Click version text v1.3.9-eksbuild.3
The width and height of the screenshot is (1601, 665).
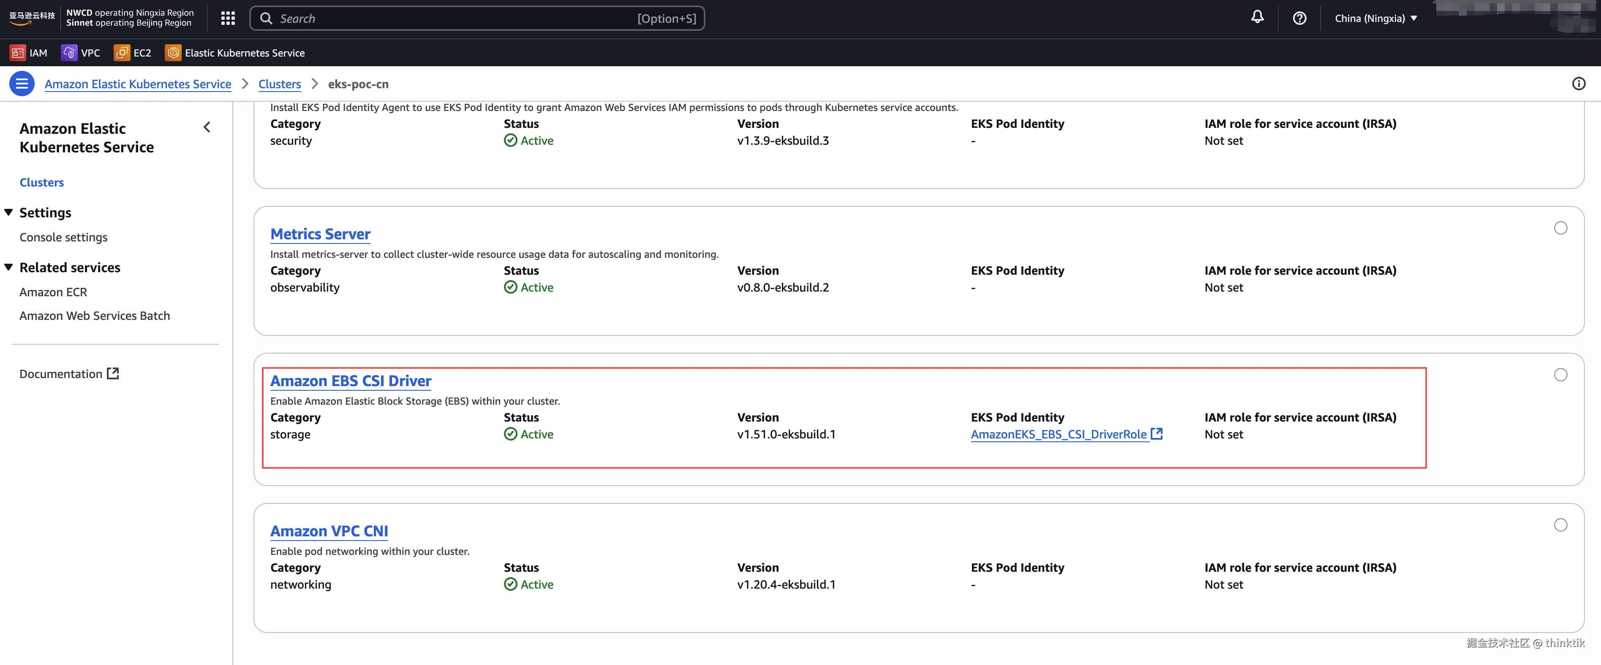pyautogui.click(x=783, y=141)
